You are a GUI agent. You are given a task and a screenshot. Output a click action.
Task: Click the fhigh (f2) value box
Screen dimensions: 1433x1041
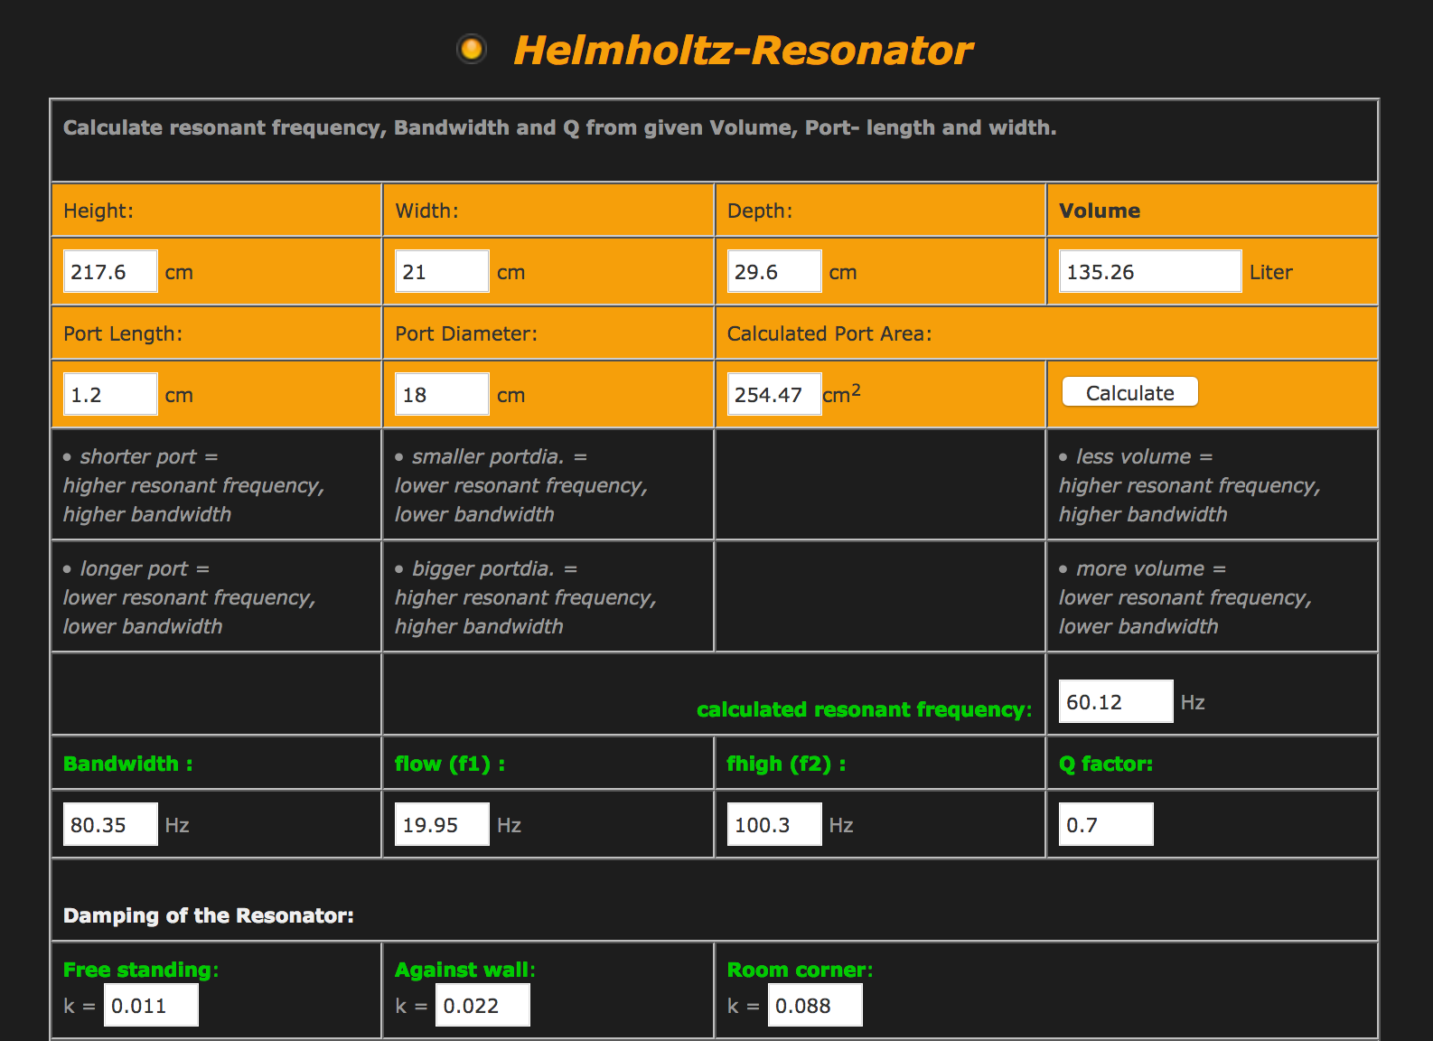774,824
